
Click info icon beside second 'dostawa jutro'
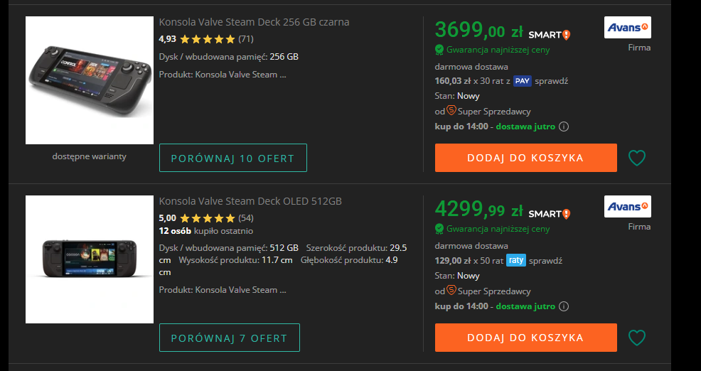click(564, 306)
